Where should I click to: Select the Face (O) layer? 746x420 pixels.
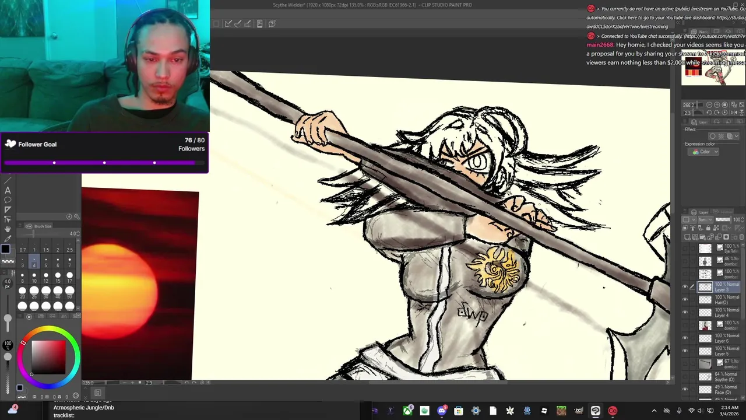[x=720, y=390]
